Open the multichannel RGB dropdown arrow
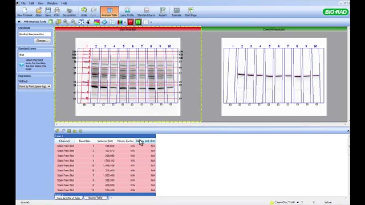 (125, 22)
